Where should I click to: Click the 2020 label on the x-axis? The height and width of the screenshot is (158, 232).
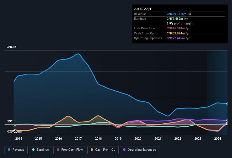[x=138, y=139]
